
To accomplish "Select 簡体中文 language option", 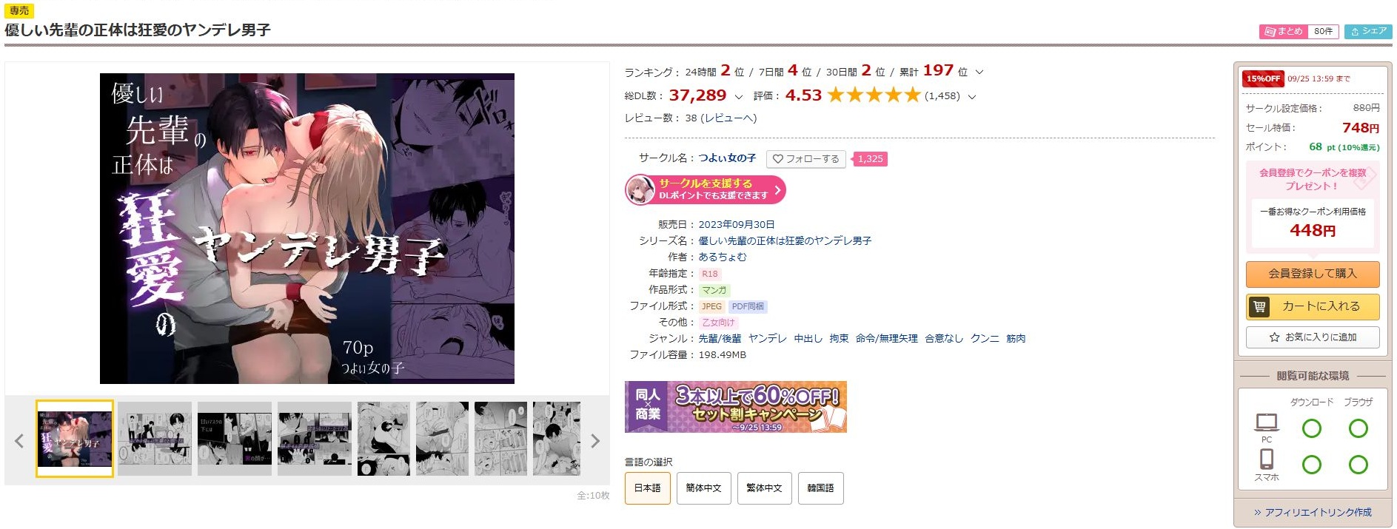I will [x=703, y=488].
